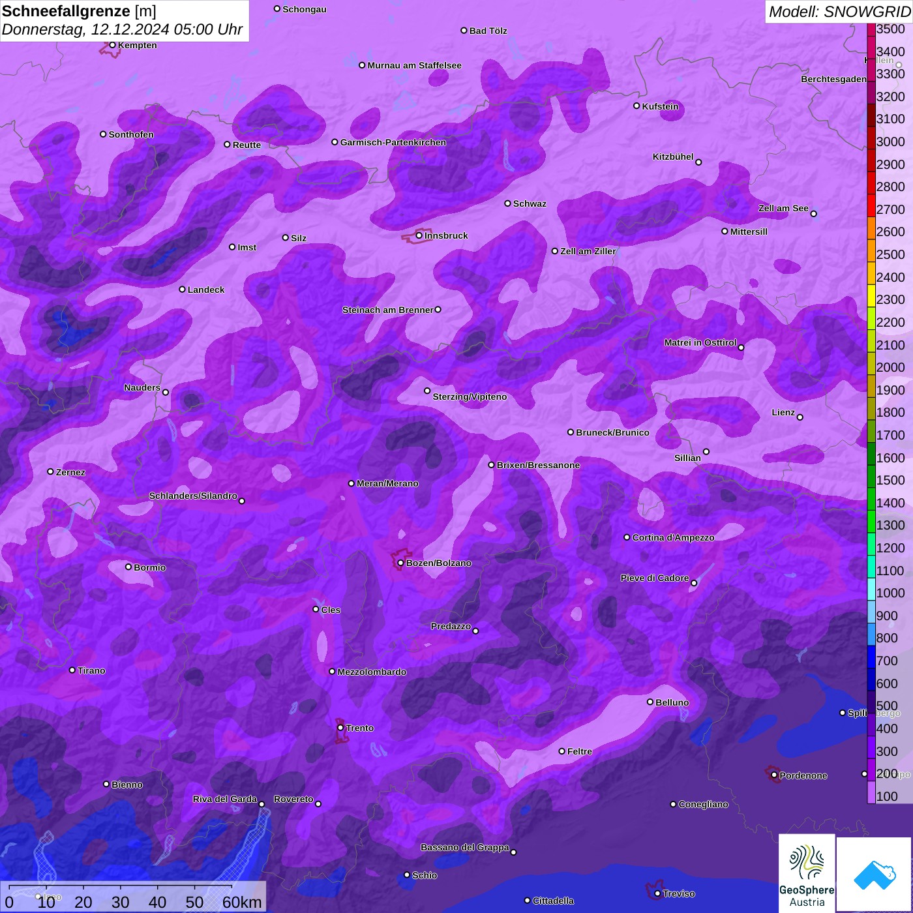Click the 'Matrei in Osttirol' label
The image size is (913, 913).
point(700,342)
